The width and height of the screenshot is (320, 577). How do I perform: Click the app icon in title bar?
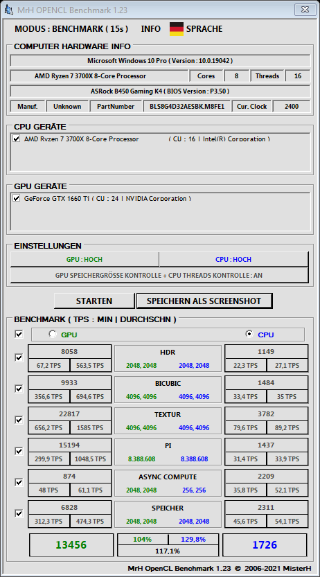pos(9,10)
